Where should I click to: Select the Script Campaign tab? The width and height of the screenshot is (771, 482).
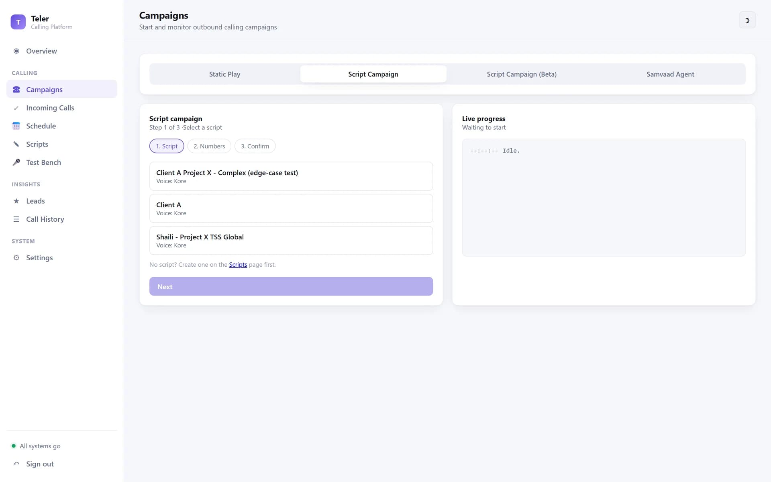click(x=373, y=74)
